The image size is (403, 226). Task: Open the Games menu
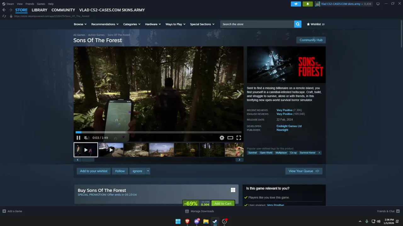pos(41,4)
